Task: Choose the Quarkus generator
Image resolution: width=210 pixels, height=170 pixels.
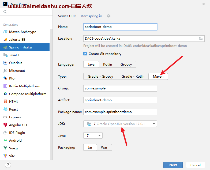Action: 25,63
